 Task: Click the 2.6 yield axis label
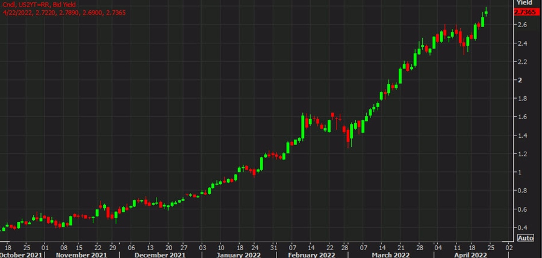pos(522,25)
